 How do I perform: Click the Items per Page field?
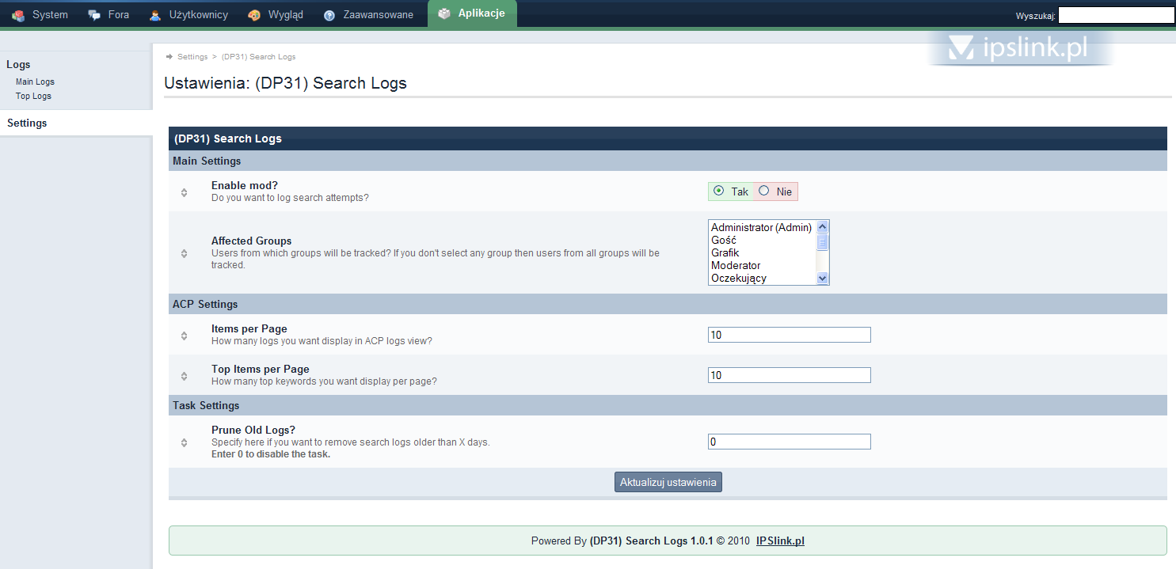[790, 335]
